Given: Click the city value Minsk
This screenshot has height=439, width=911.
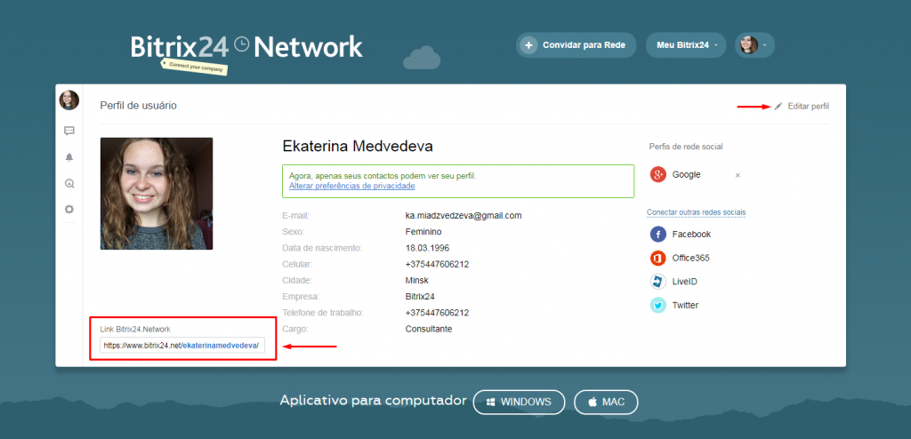Looking at the screenshot, I should tap(416, 281).
